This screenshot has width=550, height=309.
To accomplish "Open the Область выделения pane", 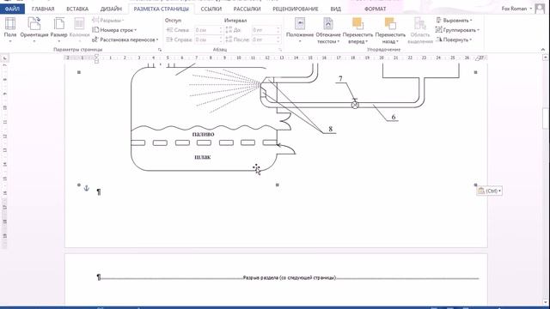I will (420, 30).
